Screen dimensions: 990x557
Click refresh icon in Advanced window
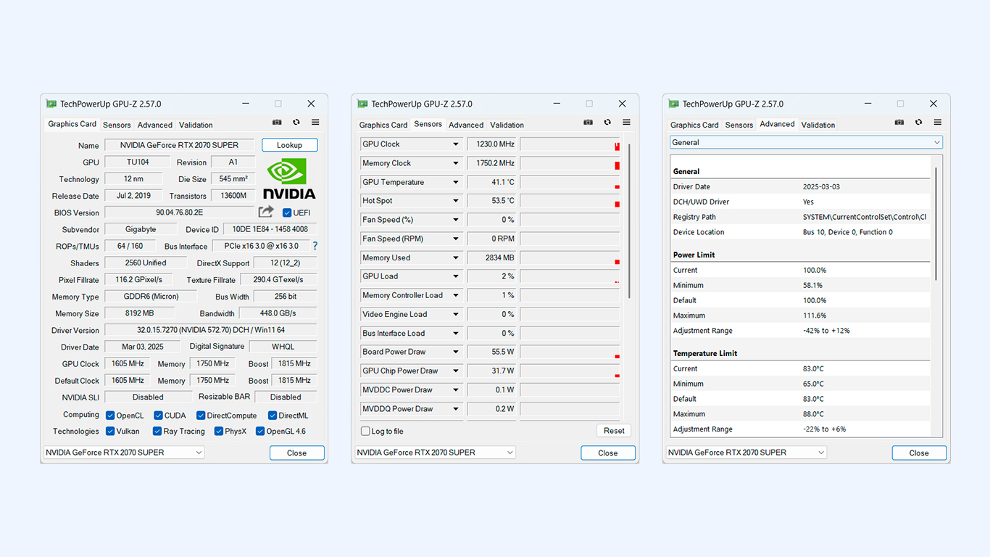click(918, 123)
